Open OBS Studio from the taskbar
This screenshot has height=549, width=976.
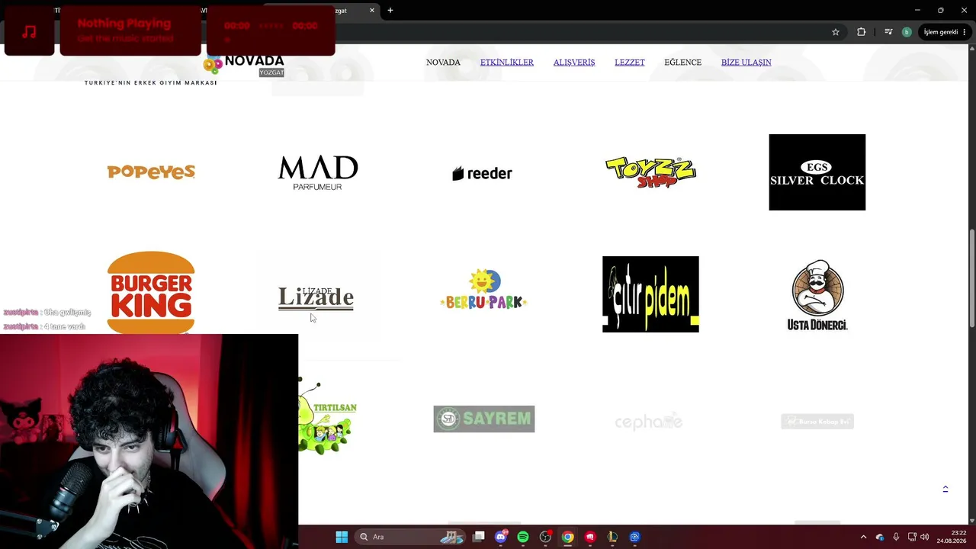(545, 537)
